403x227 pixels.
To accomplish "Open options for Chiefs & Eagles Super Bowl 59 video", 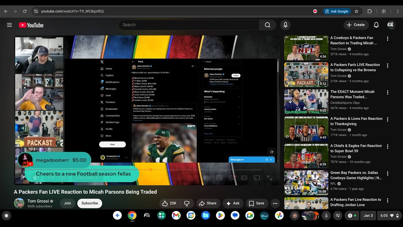I will click(388, 146).
